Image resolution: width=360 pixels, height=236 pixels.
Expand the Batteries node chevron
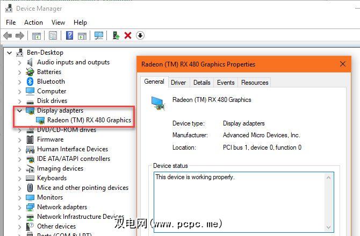(x=20, y=72)
